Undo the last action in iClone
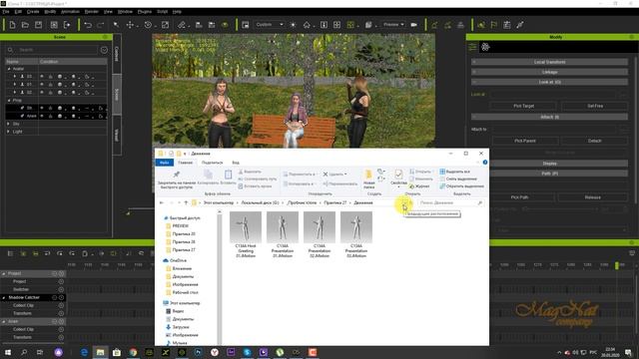This screenshot has height=359, width=639. (88, 25)
